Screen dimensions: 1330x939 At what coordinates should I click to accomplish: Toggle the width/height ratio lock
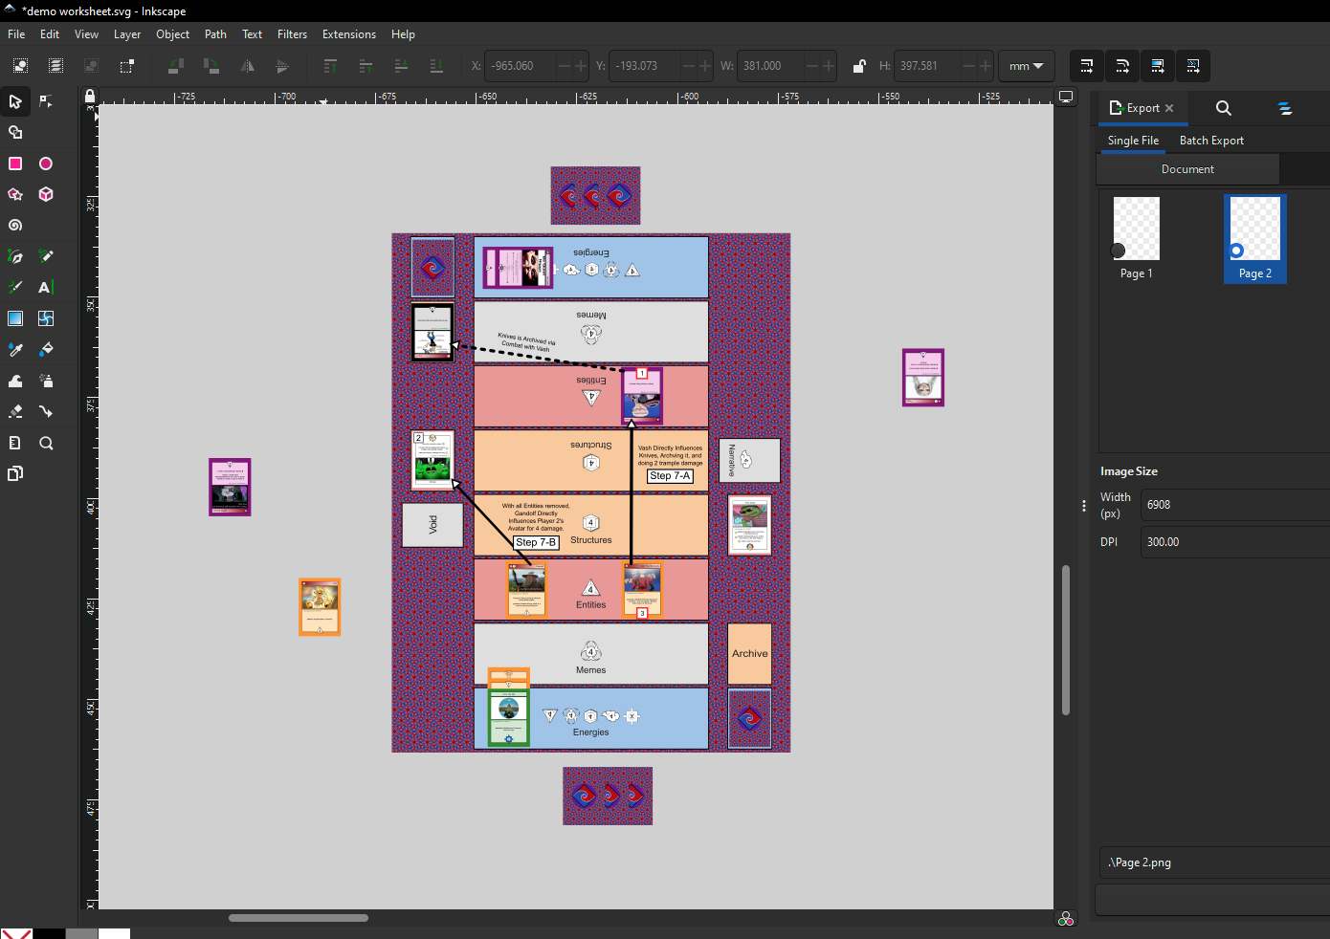coord(858,66)
